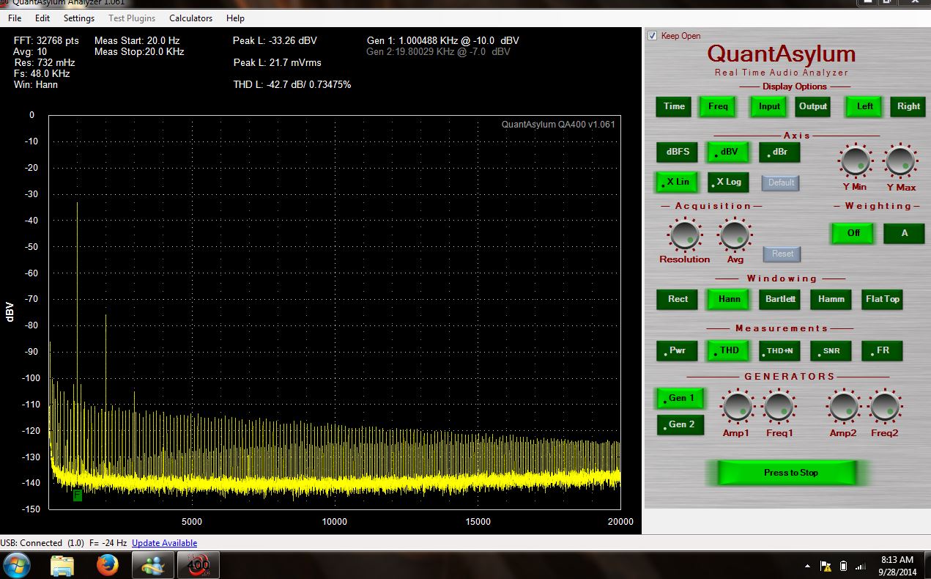Select the Flat Top window function

pos(882,299)
